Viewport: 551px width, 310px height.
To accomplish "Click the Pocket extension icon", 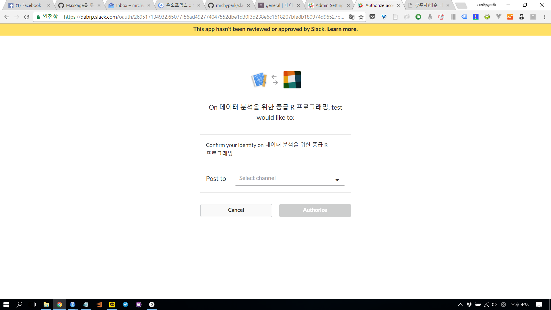I will 372,17.
